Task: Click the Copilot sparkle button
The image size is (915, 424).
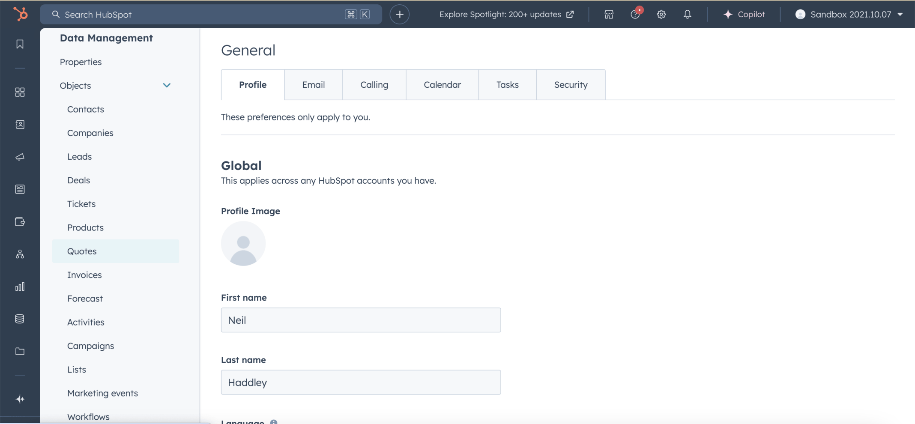Action: coord(744,14)
